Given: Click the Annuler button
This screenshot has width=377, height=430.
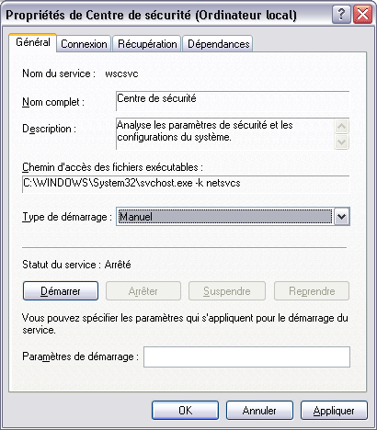Looking at the screenshot, I should click(259, 411).
